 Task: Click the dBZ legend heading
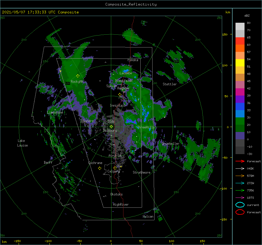click(247, 15)
